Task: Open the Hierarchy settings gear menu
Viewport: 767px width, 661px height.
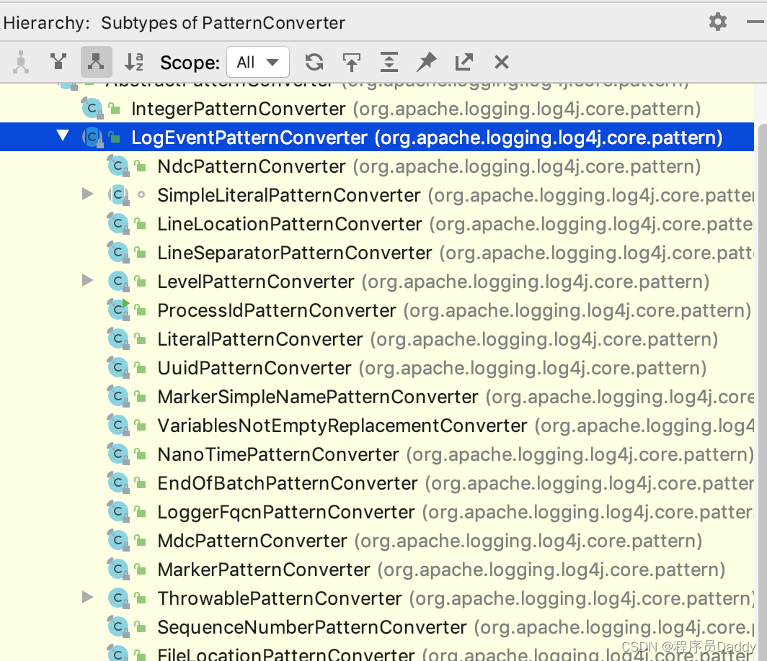Action: coord(717,22)
